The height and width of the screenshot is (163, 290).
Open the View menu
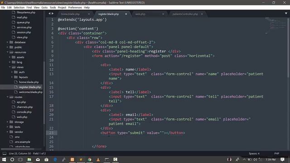coord(36,8)
